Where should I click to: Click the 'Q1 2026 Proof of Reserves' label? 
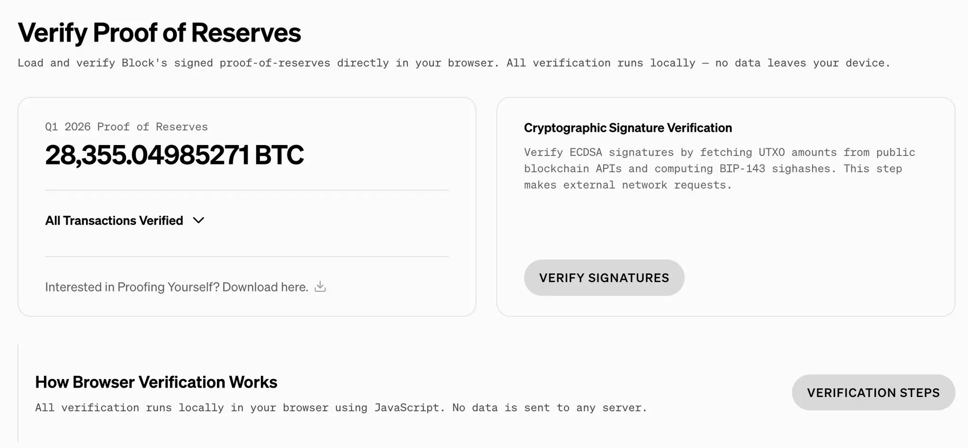(126, 127)
